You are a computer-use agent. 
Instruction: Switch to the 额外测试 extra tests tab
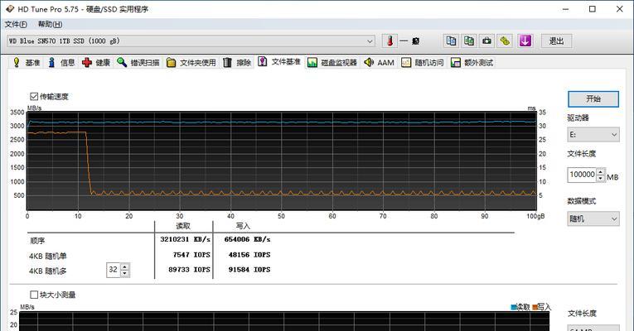[x=472, y=63]
